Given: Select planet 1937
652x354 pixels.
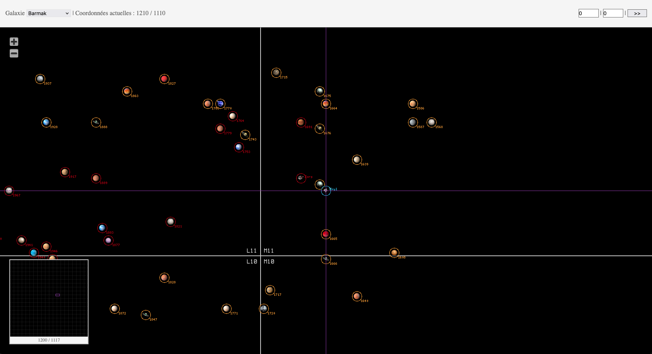Looking at the screenshot, I should pos(40,79).
